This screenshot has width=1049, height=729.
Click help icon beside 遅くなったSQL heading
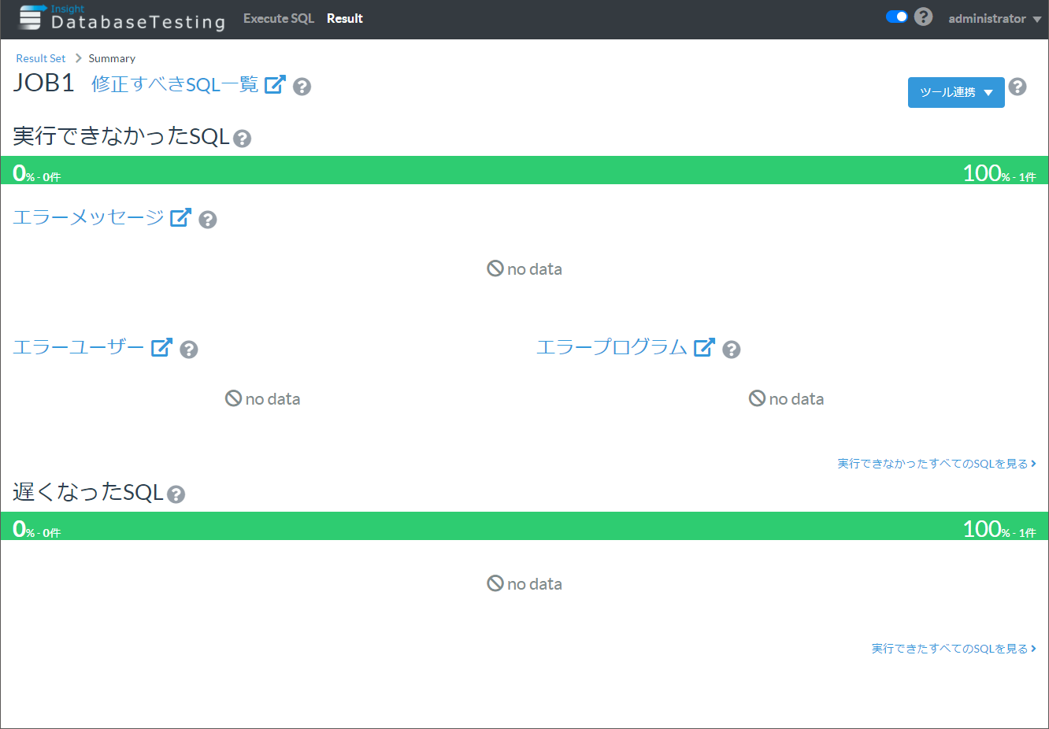[x=176, y=494]
